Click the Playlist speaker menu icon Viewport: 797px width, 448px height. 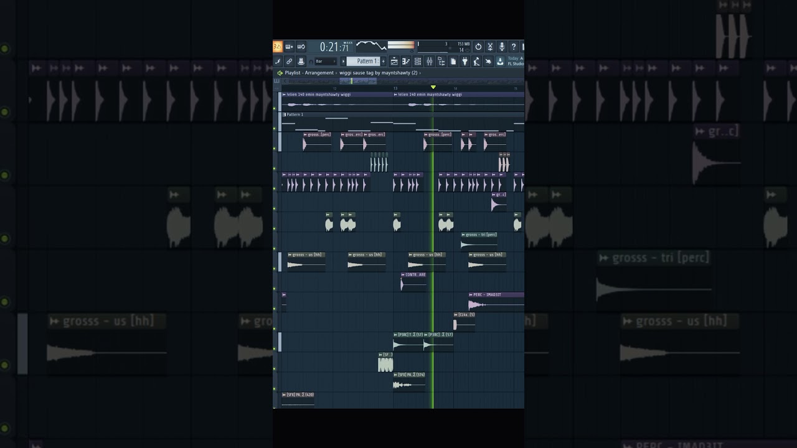[280, 73]
